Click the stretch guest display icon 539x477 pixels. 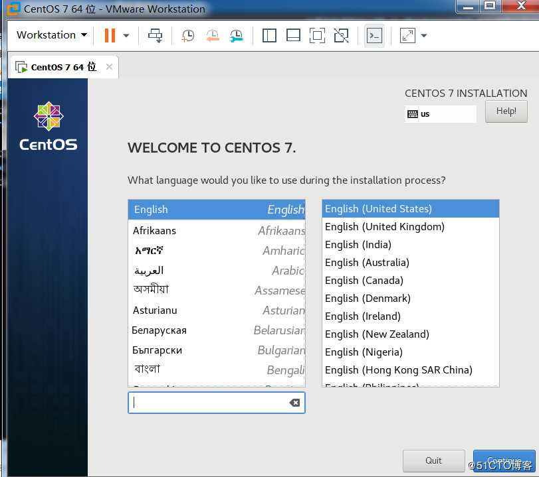coord(407,35)
